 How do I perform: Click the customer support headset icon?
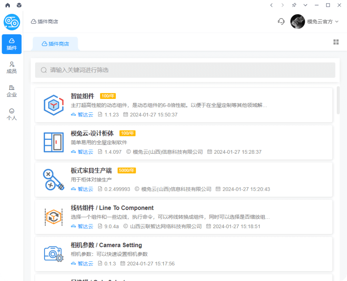(281, 22)
